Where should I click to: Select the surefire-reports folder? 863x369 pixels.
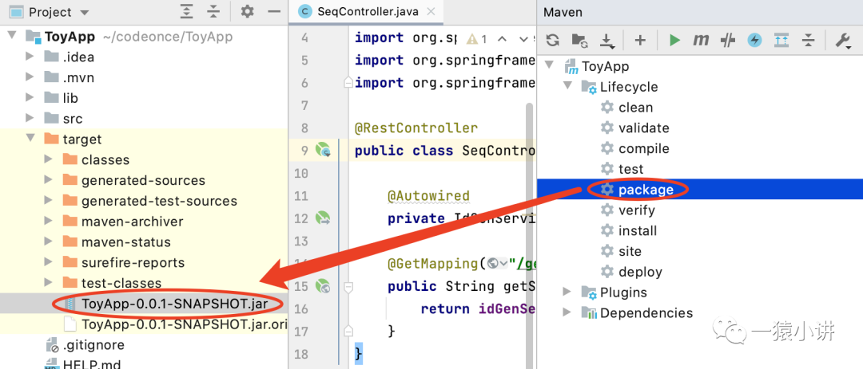coord(133,262)
